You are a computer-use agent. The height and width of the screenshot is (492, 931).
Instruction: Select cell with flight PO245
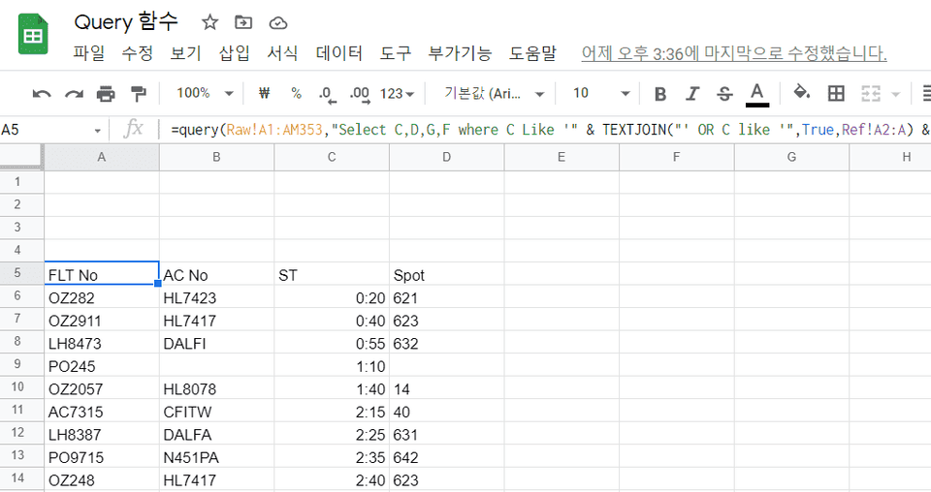[x=102, y=366]
